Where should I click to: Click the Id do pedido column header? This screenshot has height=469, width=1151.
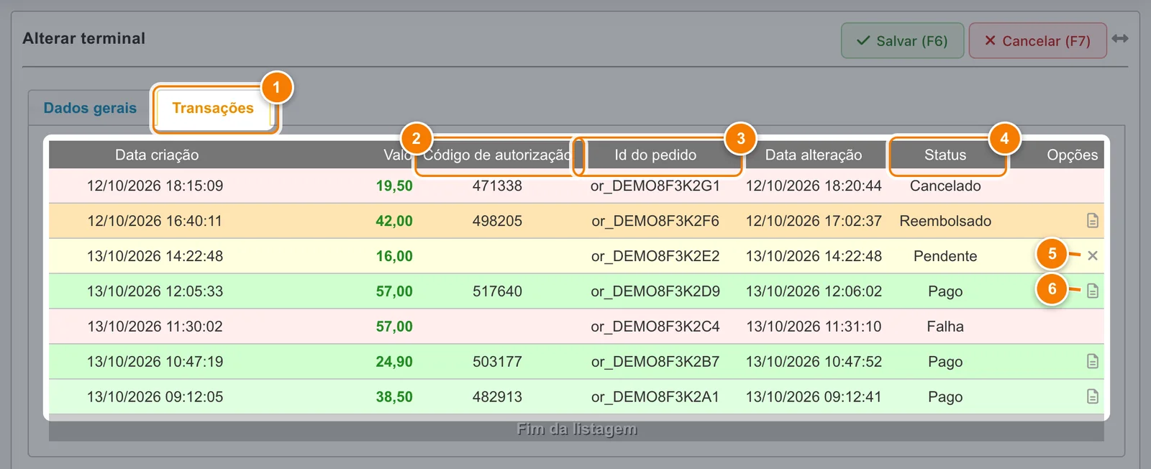[x=655, y=155]
